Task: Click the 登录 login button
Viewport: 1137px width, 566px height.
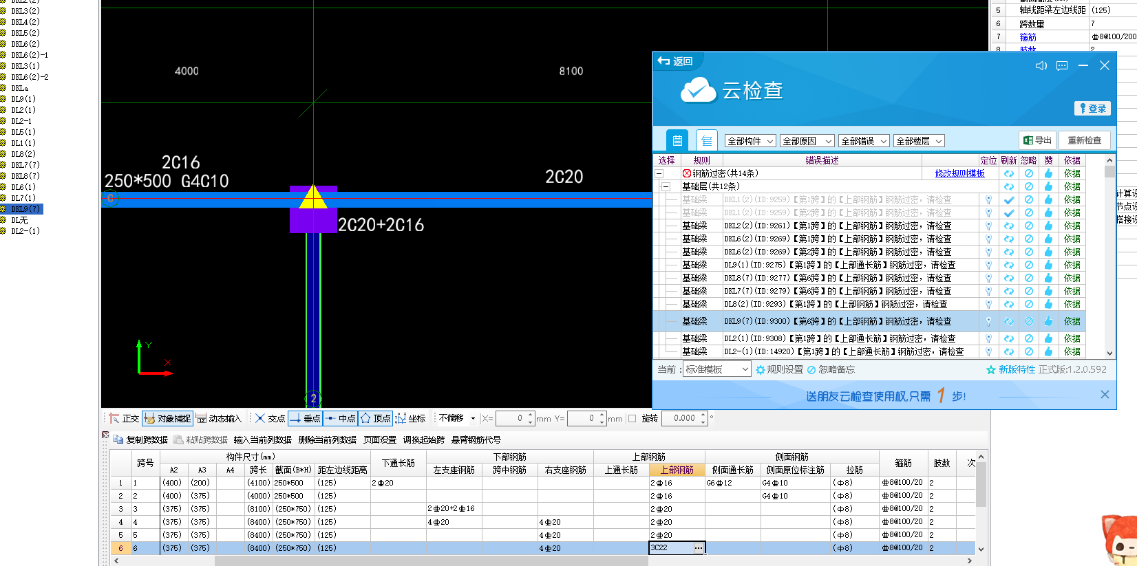Action: [1092, 108]
